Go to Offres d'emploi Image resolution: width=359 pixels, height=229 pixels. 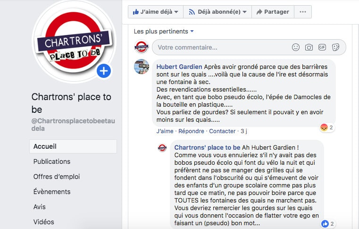tap(57, 177)
